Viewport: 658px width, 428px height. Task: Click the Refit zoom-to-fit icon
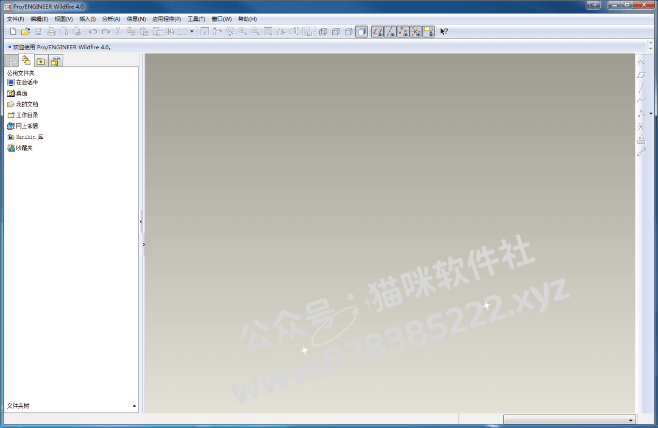268,32
